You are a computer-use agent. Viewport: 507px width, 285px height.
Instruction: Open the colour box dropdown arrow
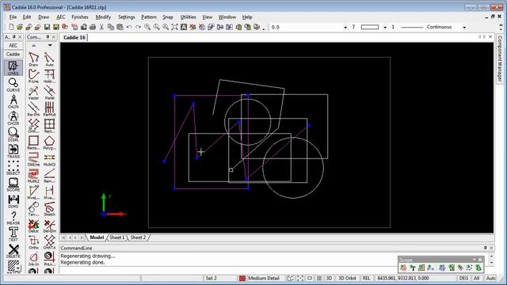(x=385, y=28)
